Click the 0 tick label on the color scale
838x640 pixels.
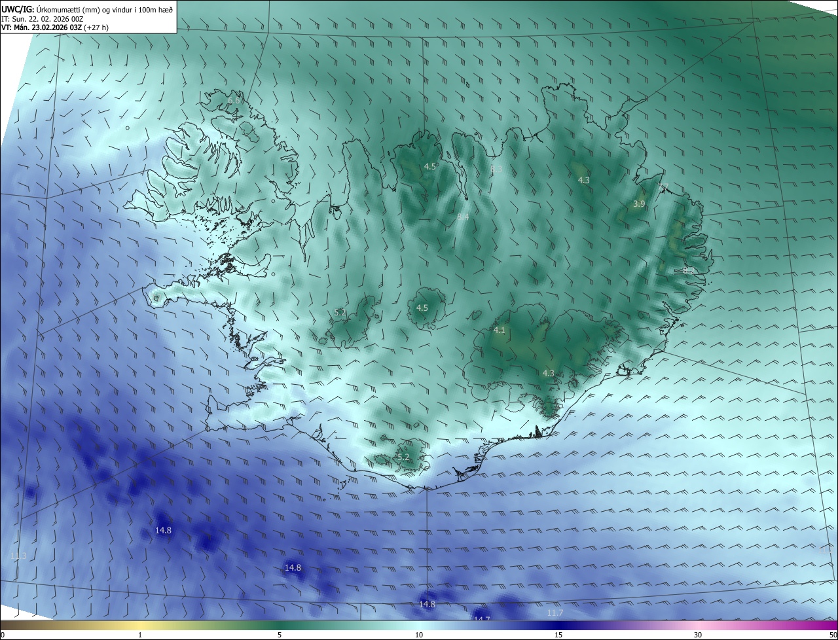tap(3, 635)
